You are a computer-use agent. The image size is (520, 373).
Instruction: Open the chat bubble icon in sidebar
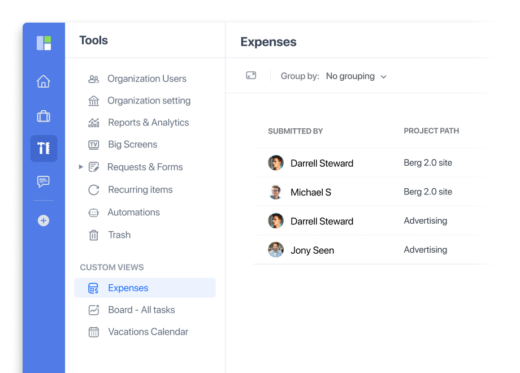44,182
